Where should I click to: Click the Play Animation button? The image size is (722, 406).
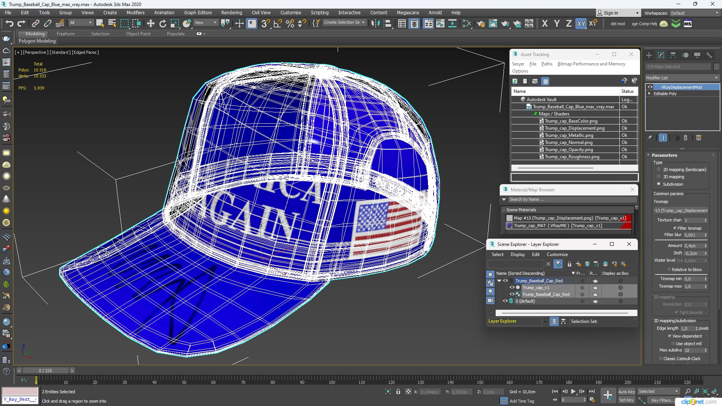point(573,391)
